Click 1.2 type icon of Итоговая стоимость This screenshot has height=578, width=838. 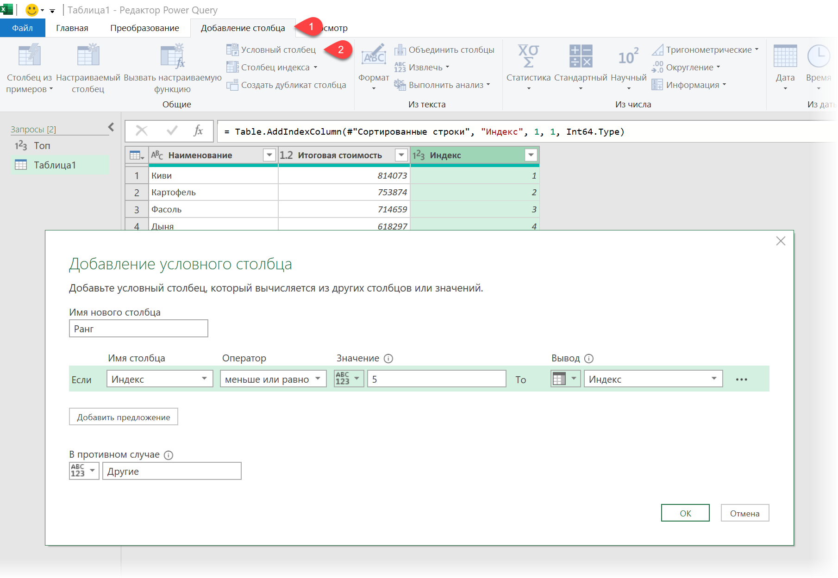(x=287, y=155)
